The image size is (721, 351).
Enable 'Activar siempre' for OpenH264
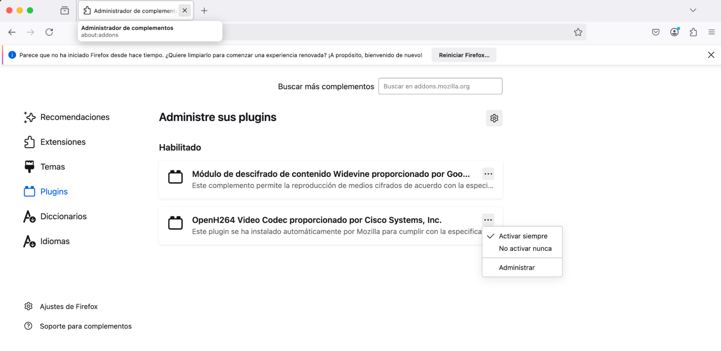pyautogui.click(x=523, y=236)
